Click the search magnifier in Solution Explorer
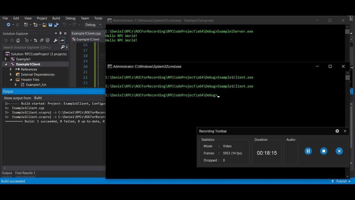The width and height of the screenshot is (355, 200). 63,47
